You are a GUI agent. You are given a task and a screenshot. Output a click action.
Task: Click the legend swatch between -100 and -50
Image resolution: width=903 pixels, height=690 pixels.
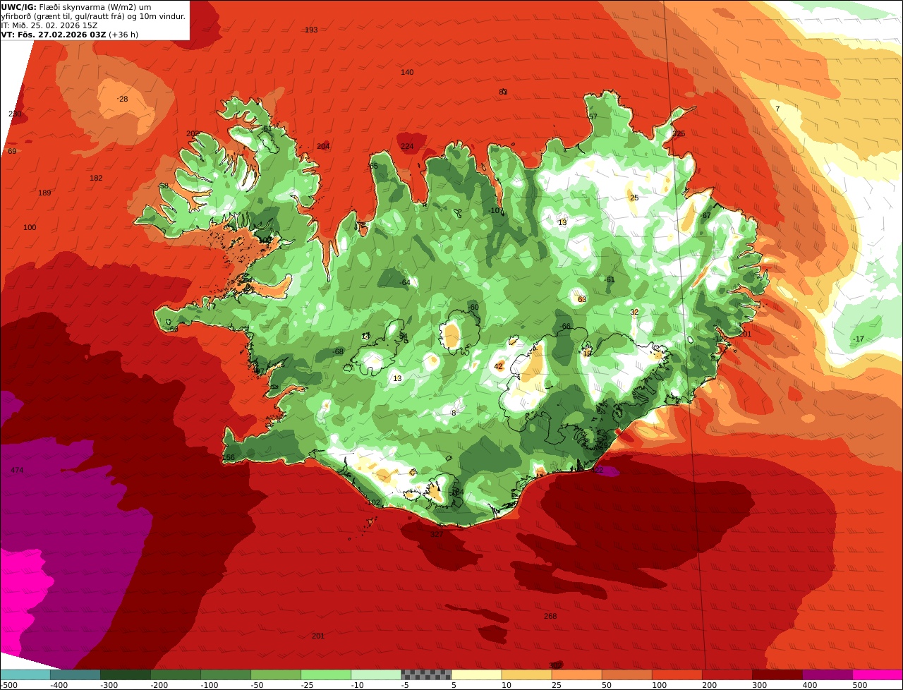click(x=226, y=674)
